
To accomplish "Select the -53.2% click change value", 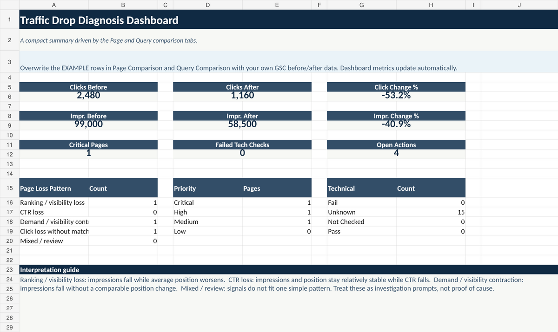I will (396, 96).
